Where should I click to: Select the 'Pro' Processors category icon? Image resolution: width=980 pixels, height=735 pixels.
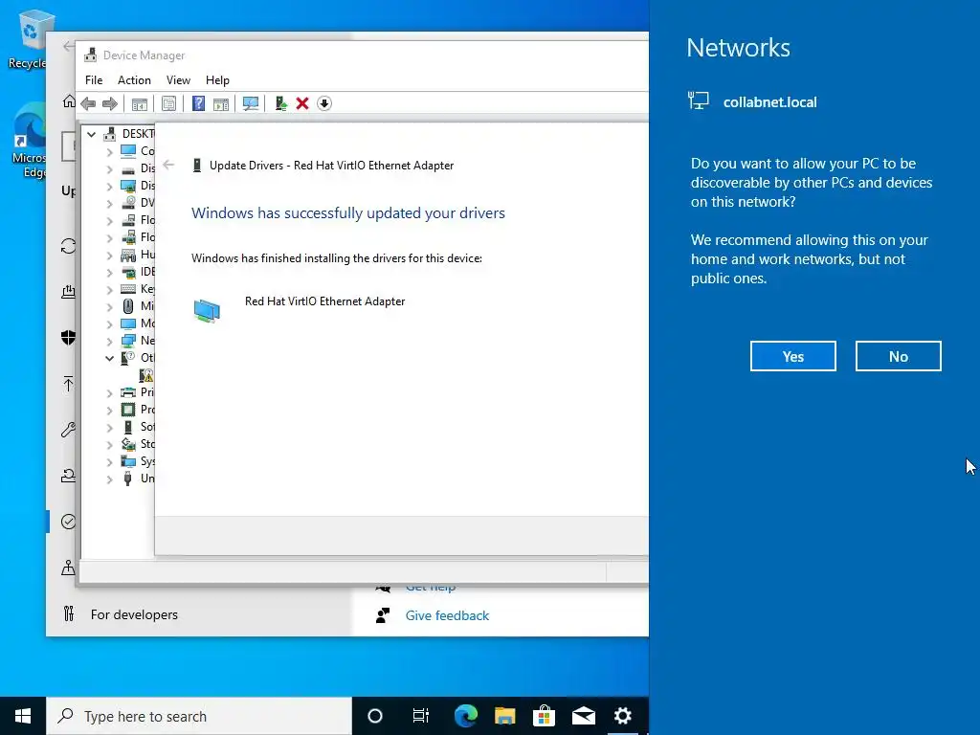pyautogui.click(x=128, y=410)
